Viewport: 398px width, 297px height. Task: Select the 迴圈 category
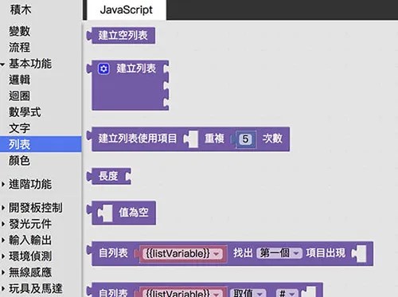point(20,96)
